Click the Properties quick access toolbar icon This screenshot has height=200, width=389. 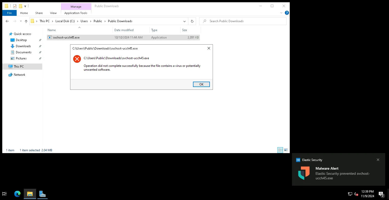[x=15, y=6]
